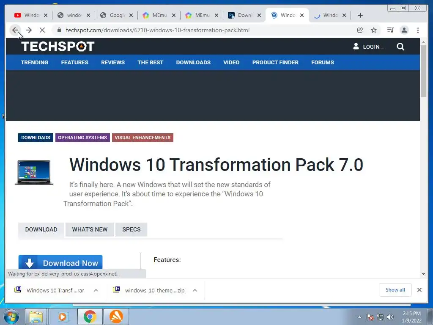Image resolution: width=433 pixels, height=325 pixels.
Task: Open a new tab with plus button
Action: click(x=360, y=15)
